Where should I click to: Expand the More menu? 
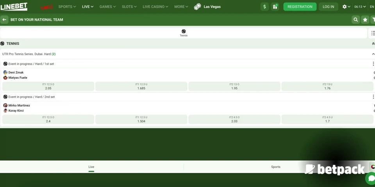click(181, 7)
